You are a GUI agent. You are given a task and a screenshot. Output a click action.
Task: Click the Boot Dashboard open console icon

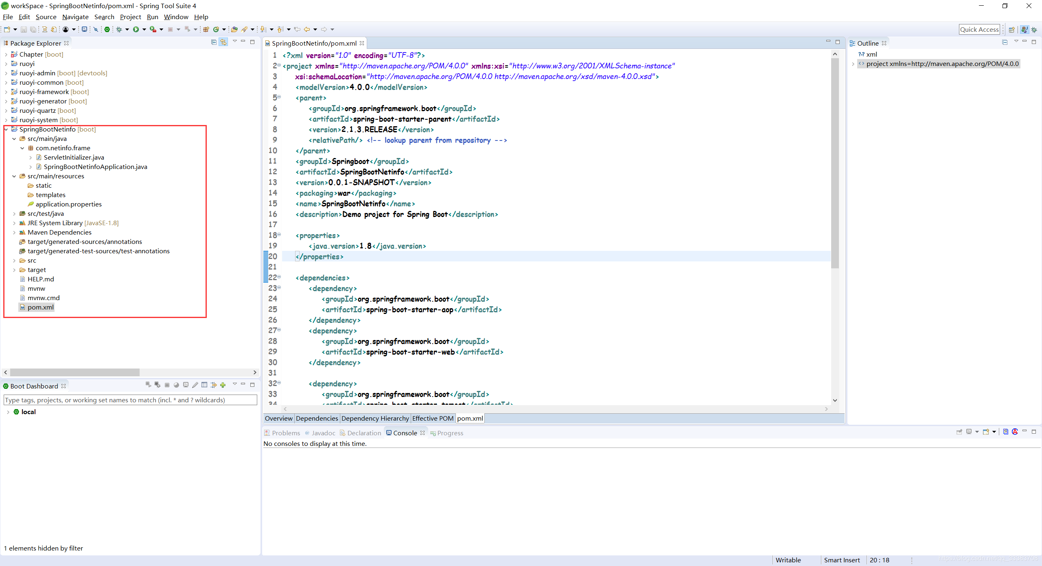coord(186,385)
